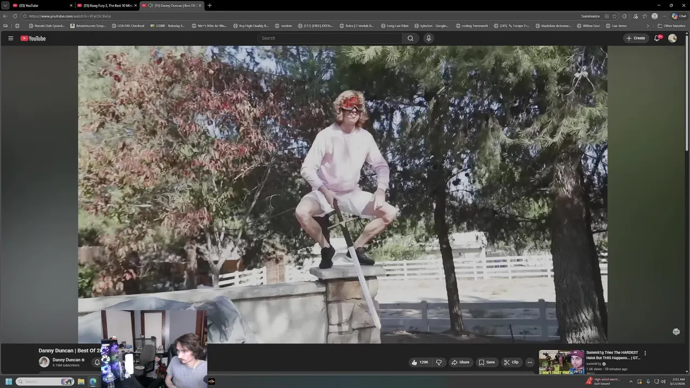This screenshot has width=690, height=388.
Task: Open YouTube notifications bell
Action: (x=657, y=38)
